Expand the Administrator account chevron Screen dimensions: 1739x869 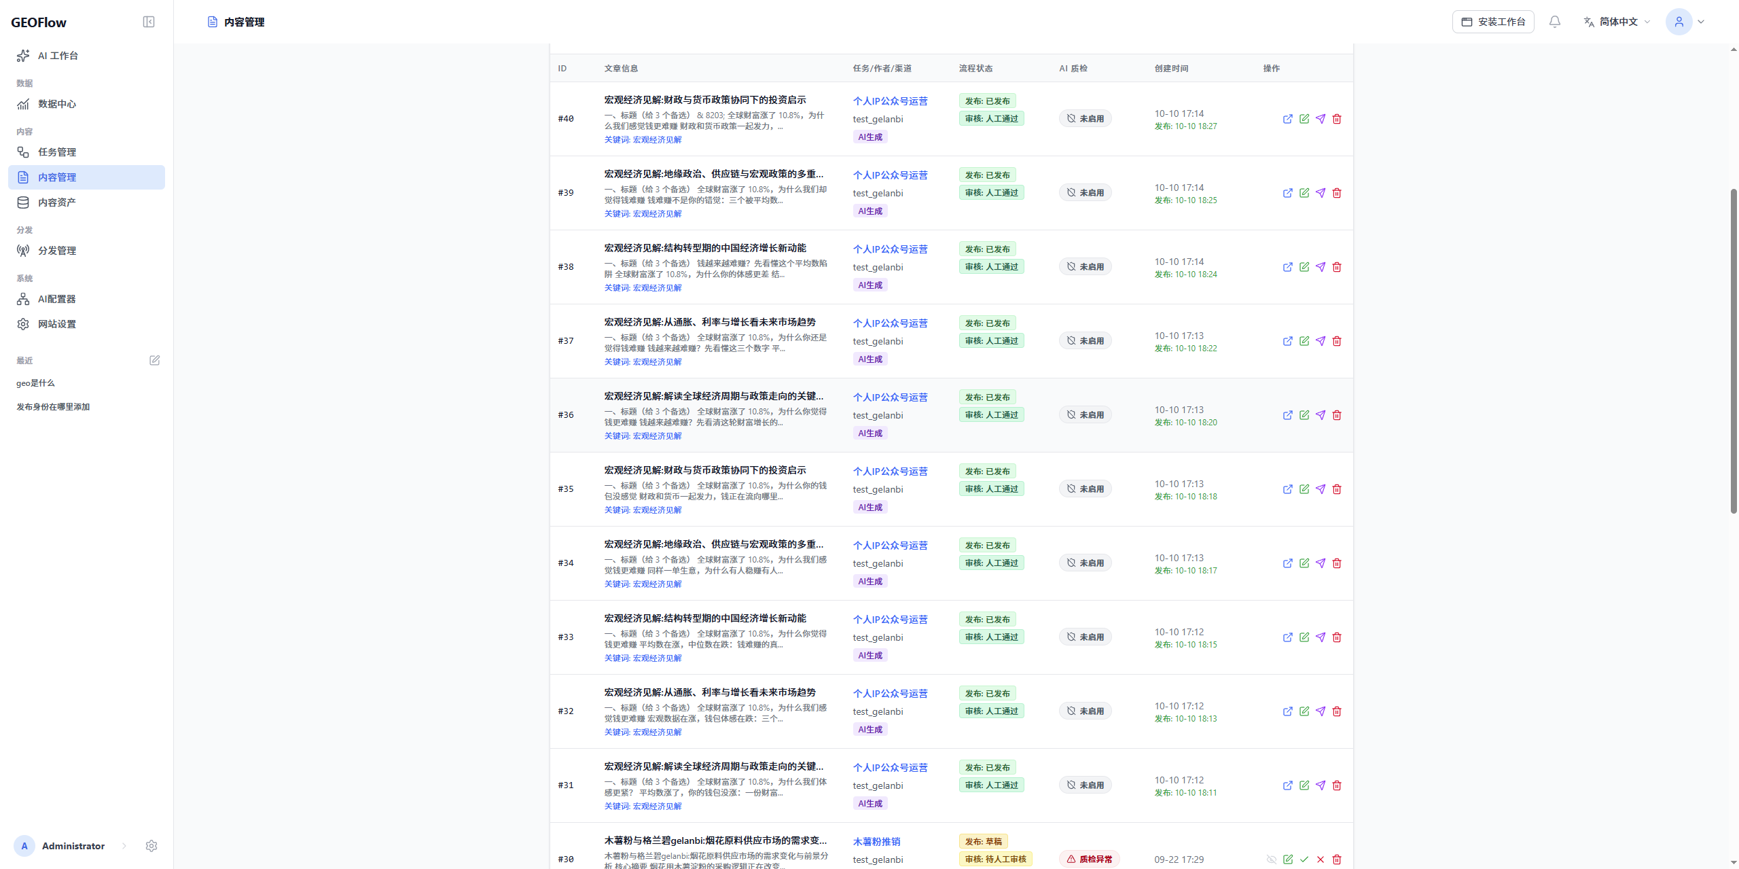(124, 846)
